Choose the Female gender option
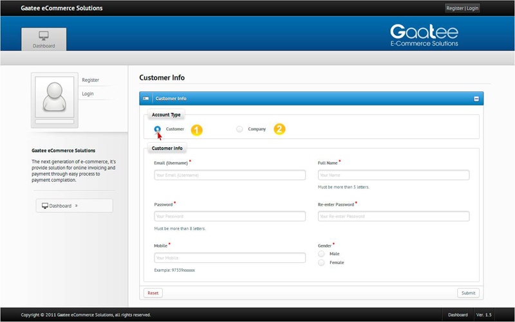 point(321,263)
